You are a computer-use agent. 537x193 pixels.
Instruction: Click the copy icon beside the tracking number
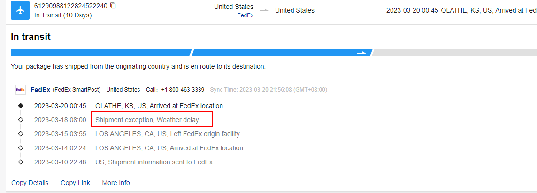(113, 6)
